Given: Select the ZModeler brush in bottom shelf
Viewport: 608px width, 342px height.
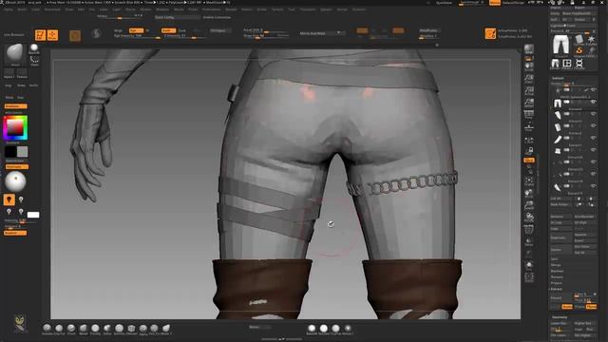Looking at the screenshot, I should (131, 329).
